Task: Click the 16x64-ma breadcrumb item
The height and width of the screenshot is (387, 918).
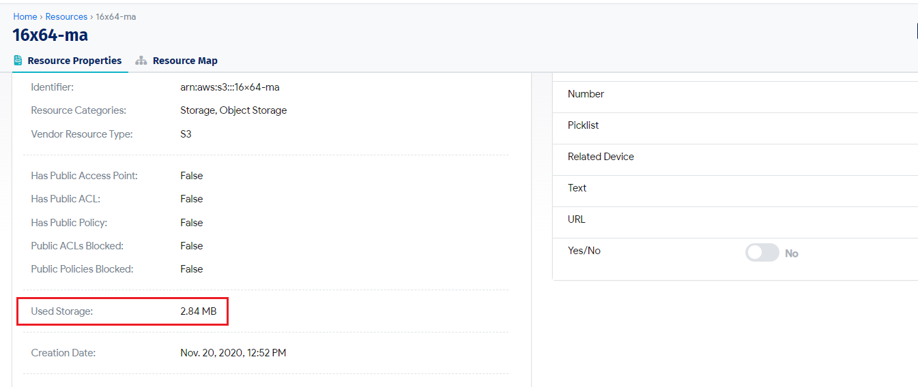Action: (116, 16)
